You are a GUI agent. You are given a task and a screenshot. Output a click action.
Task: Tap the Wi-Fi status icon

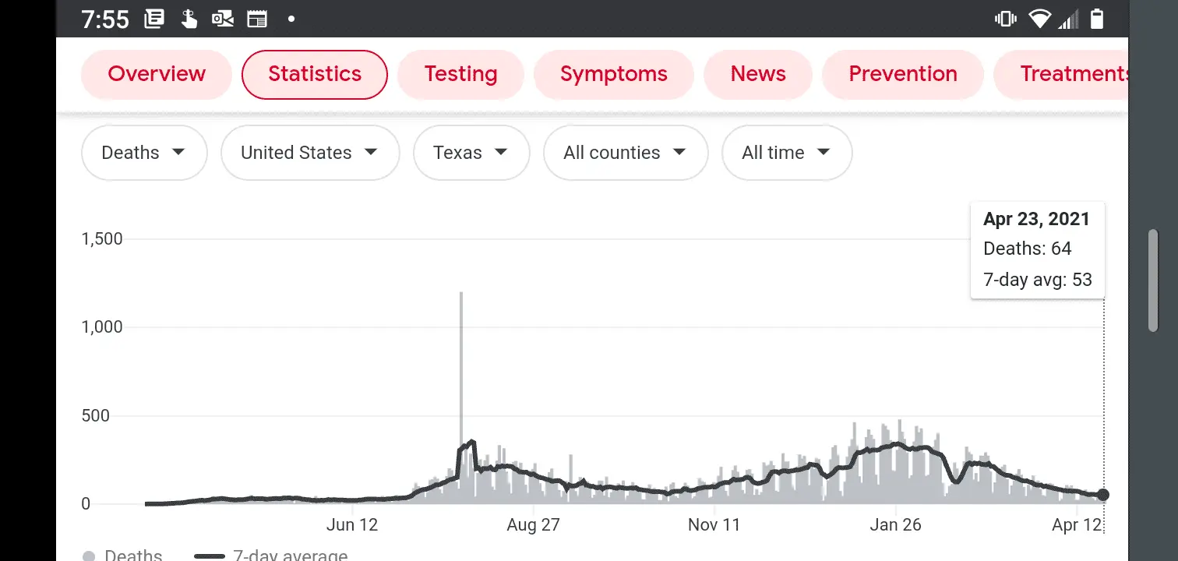tap(1039, 19)
